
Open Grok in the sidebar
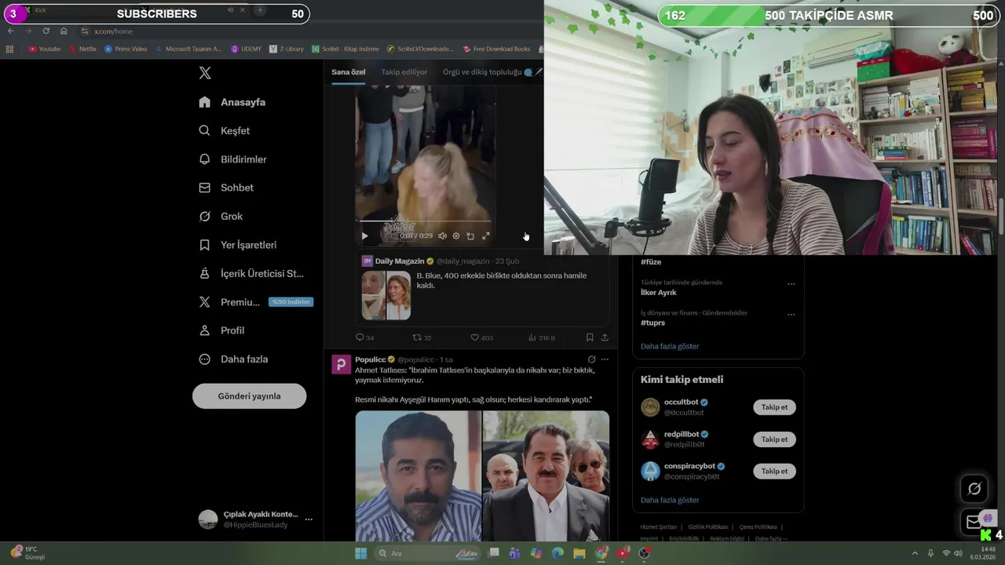tap(221, 216)
